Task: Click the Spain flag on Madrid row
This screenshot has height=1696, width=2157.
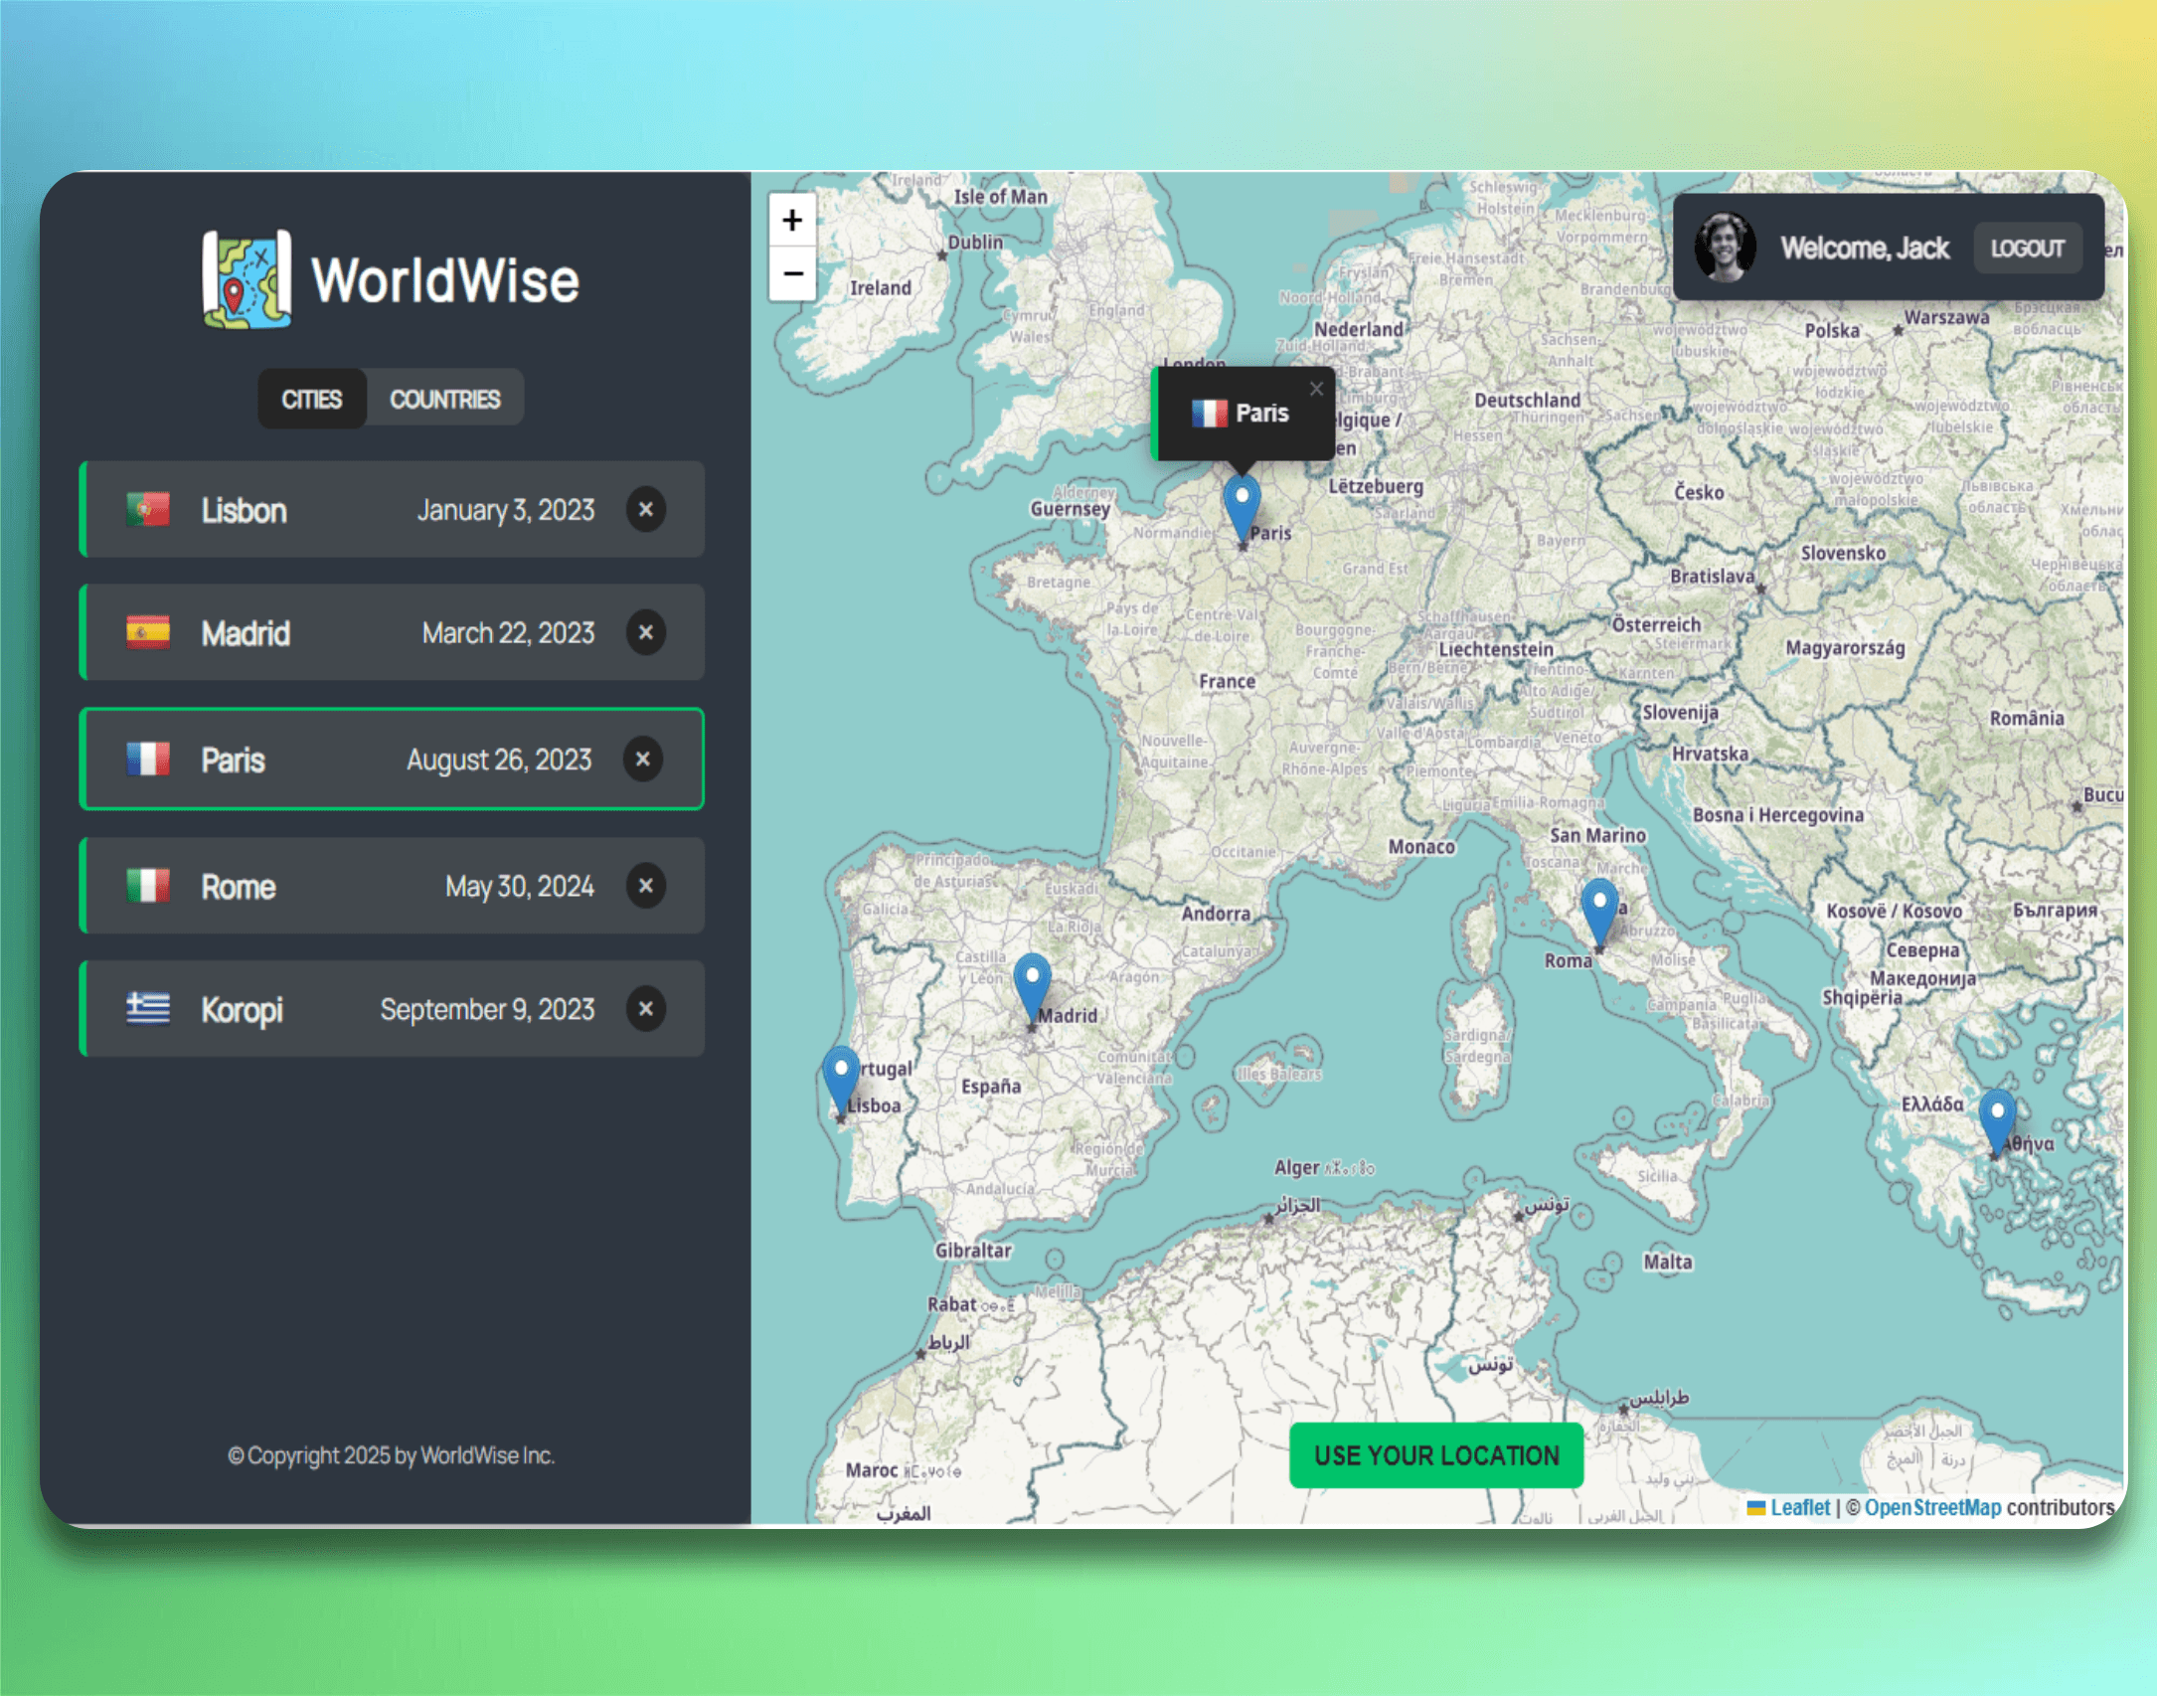Action: 148,632
